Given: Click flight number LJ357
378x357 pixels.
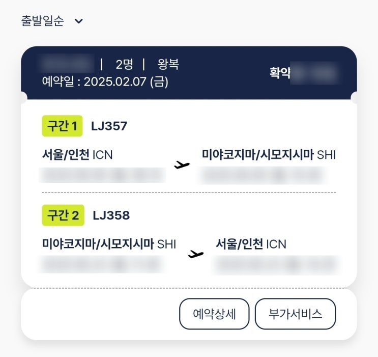Looking at the screenshot, I should pyautogui.click(x=109, y=126).
